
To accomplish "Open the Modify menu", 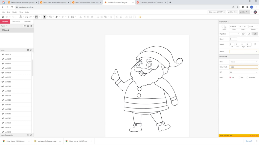I will (15, 12).
